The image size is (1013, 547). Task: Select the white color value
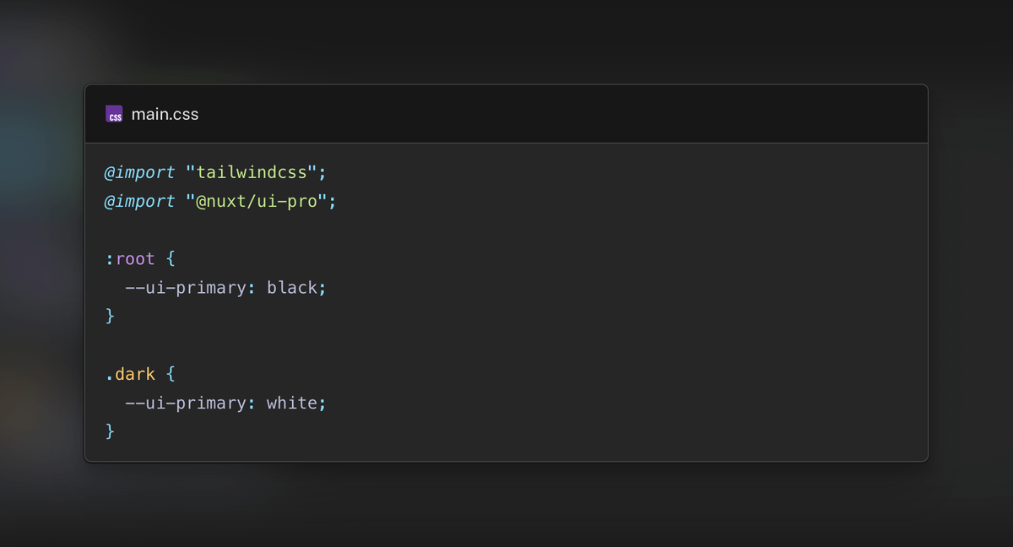[x=291, y=403]
